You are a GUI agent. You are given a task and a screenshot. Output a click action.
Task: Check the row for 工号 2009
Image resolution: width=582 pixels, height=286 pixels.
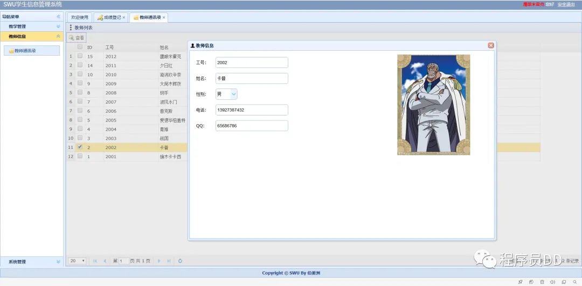80,83
